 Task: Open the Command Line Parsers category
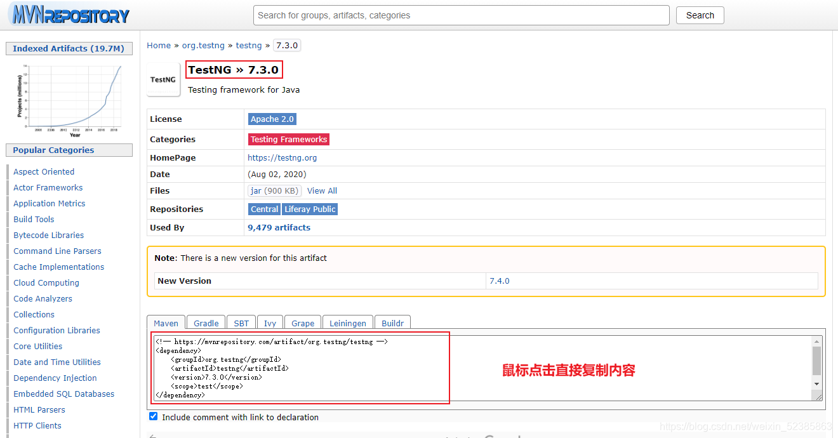(x=57, y=251)
